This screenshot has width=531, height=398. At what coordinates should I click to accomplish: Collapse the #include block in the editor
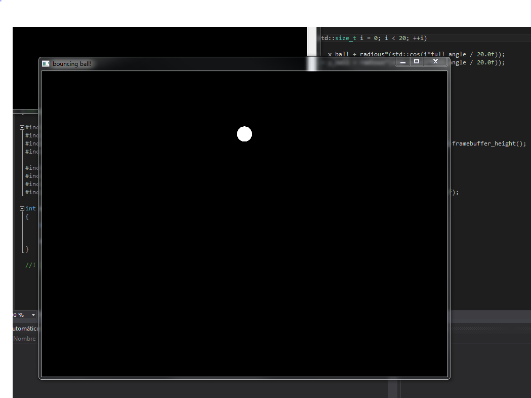coord(22,128)
